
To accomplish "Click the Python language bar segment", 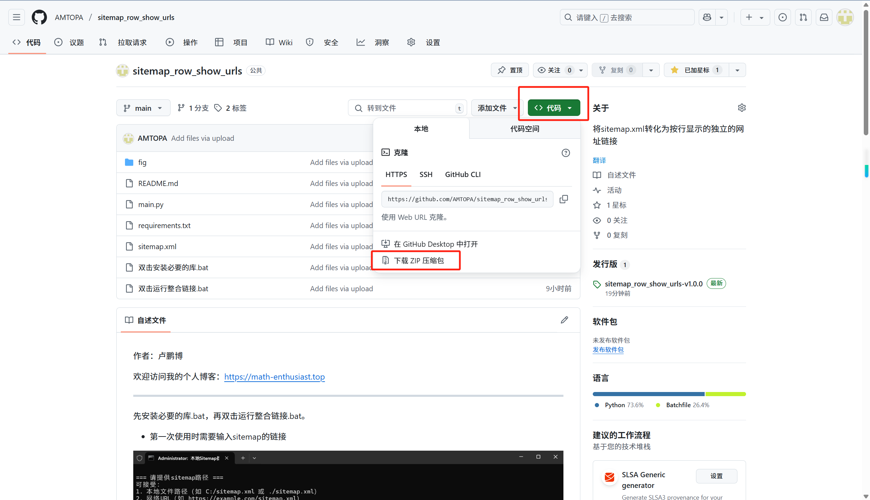I will tap(648, 394).
